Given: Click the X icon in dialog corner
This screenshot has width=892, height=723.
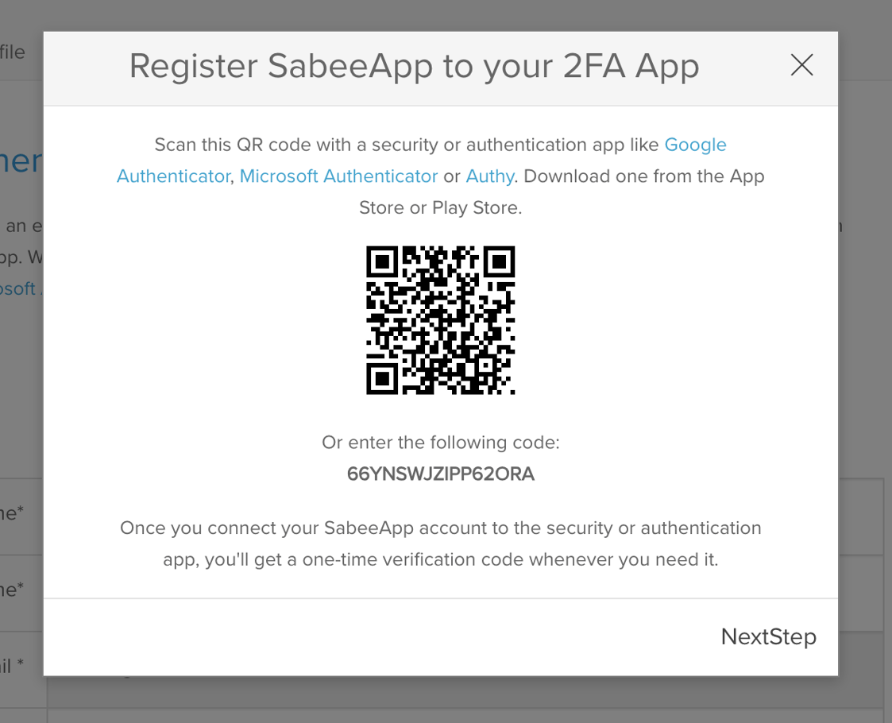Looking at the screenshot, I should pyautogui.click(x=801, y=65).
